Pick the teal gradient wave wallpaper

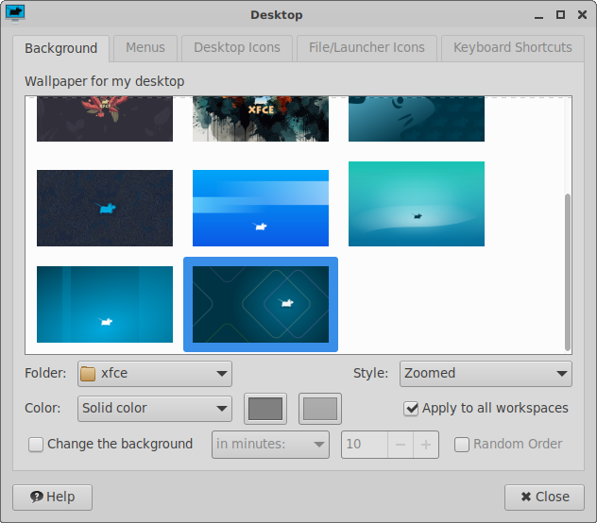point(416,204)
